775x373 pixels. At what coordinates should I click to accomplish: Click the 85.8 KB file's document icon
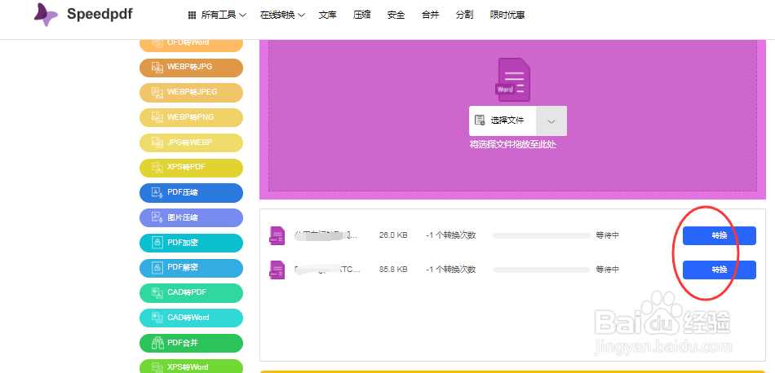pyautogui.click(x=277, y=270)
